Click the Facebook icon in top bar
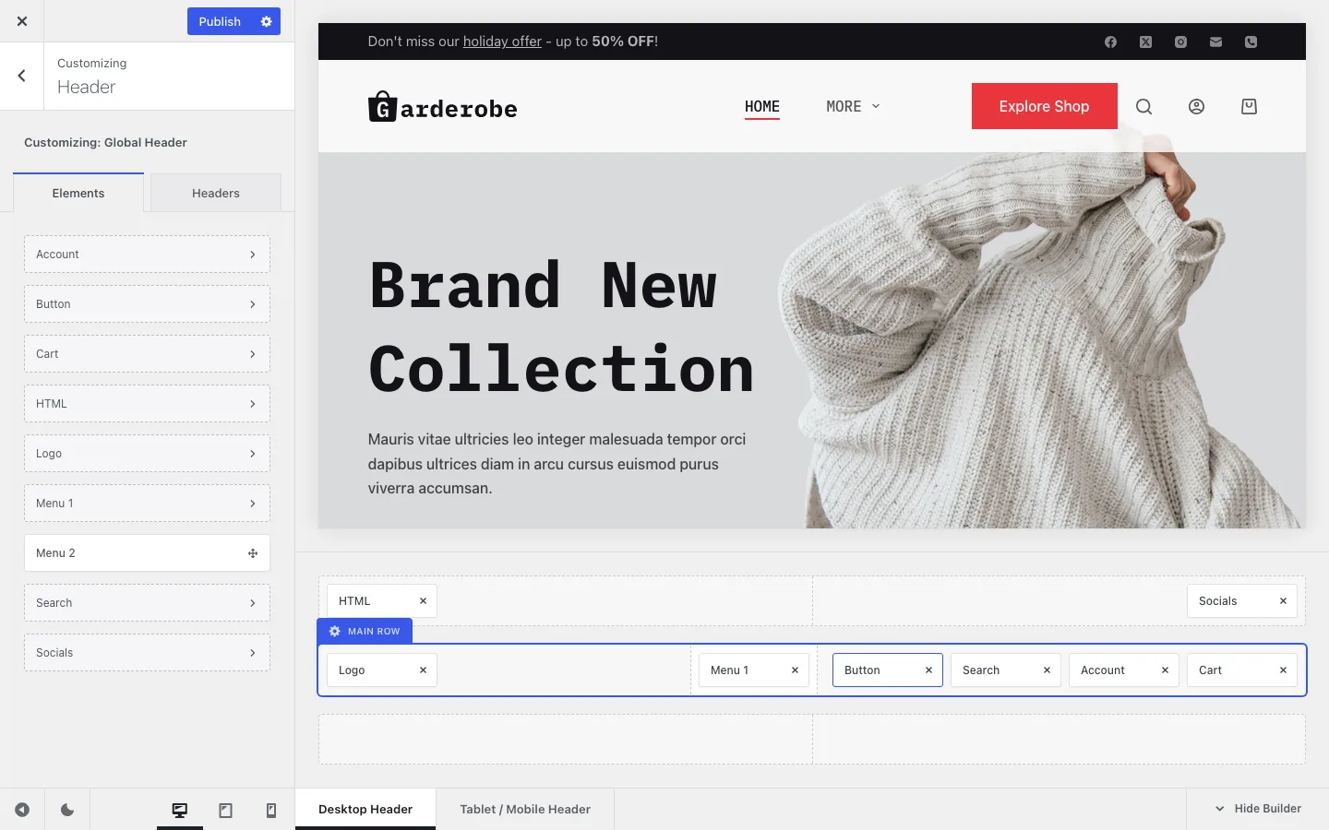This screenshot has height=830, width=1329. click(1110, 41)
